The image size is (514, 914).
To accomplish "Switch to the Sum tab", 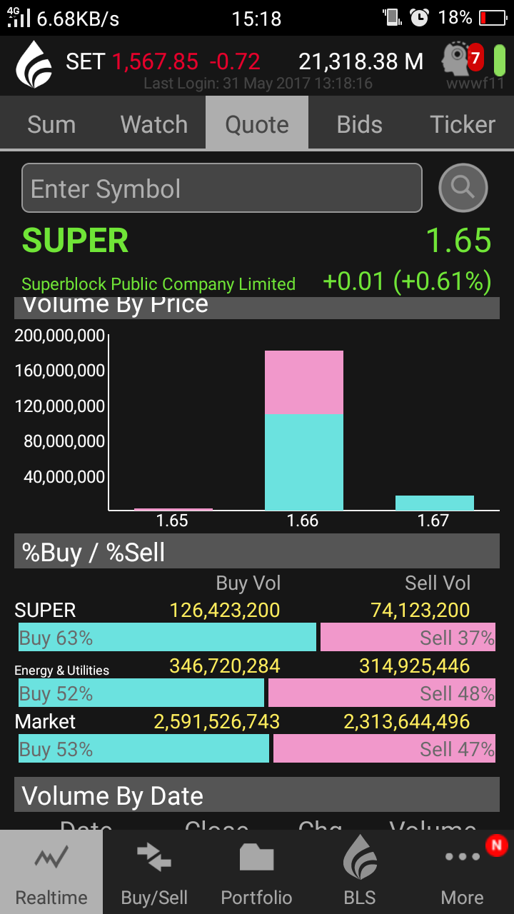I will (x=51, y=124).
